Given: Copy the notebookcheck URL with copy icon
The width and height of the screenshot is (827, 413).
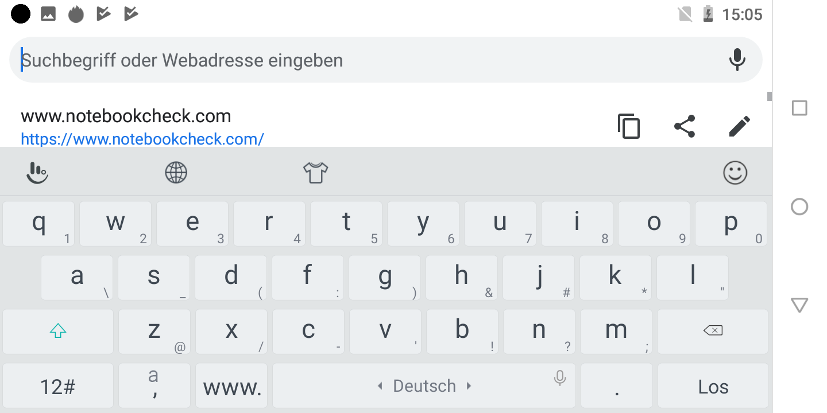Looking at the screenshot, I should (629, 126).
